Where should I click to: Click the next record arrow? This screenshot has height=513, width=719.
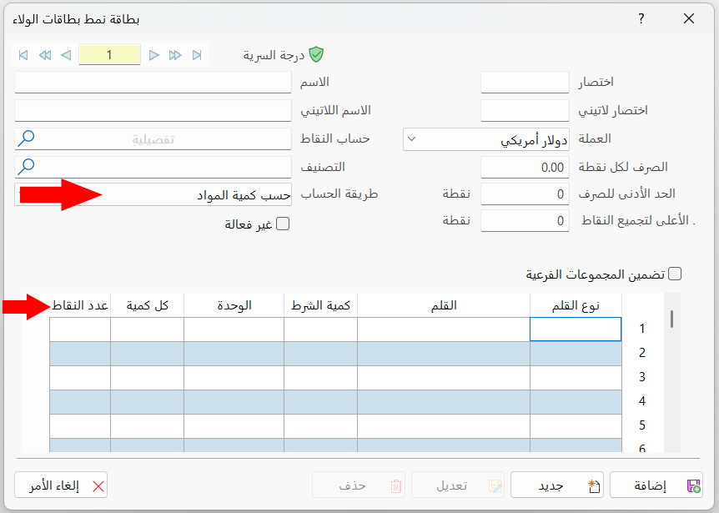[154, 55]
